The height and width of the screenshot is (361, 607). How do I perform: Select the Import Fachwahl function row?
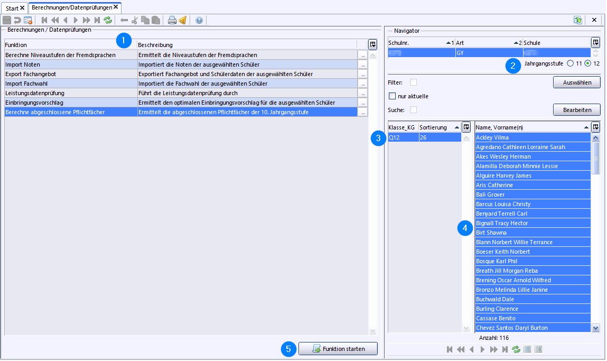[181, 84]
